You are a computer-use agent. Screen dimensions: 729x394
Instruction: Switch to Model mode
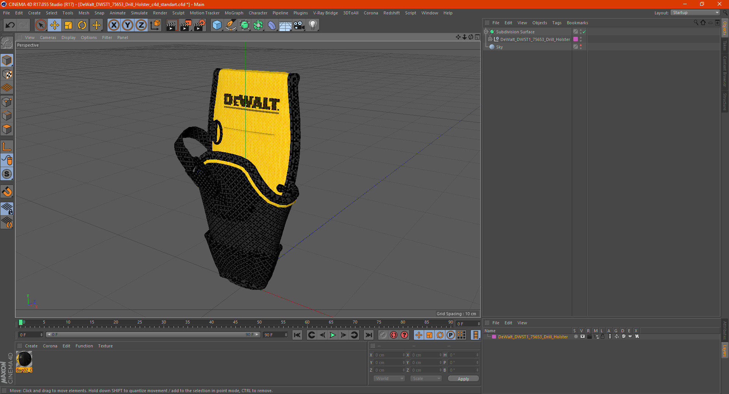(x=7, y=60)
